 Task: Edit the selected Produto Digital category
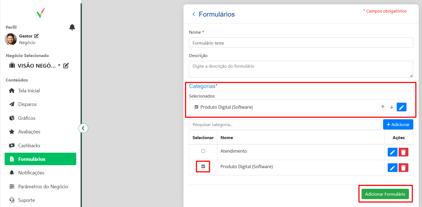click(401, 107)
